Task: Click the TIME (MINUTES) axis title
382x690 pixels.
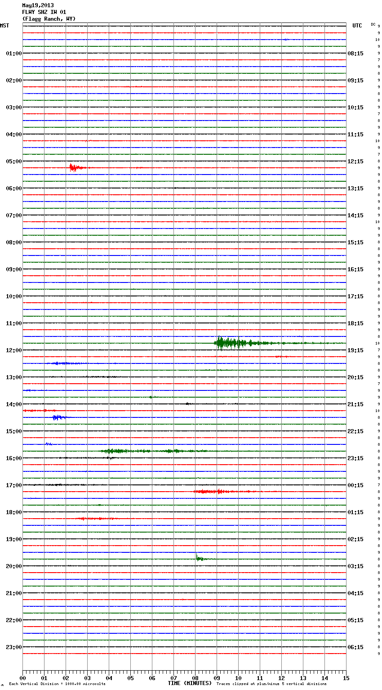Action: tap(190, 683)
